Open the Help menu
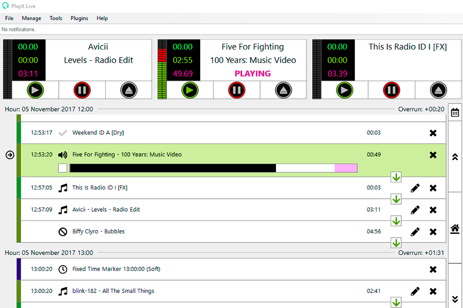This screenshot has width=463, height=308. click(102, 18)
